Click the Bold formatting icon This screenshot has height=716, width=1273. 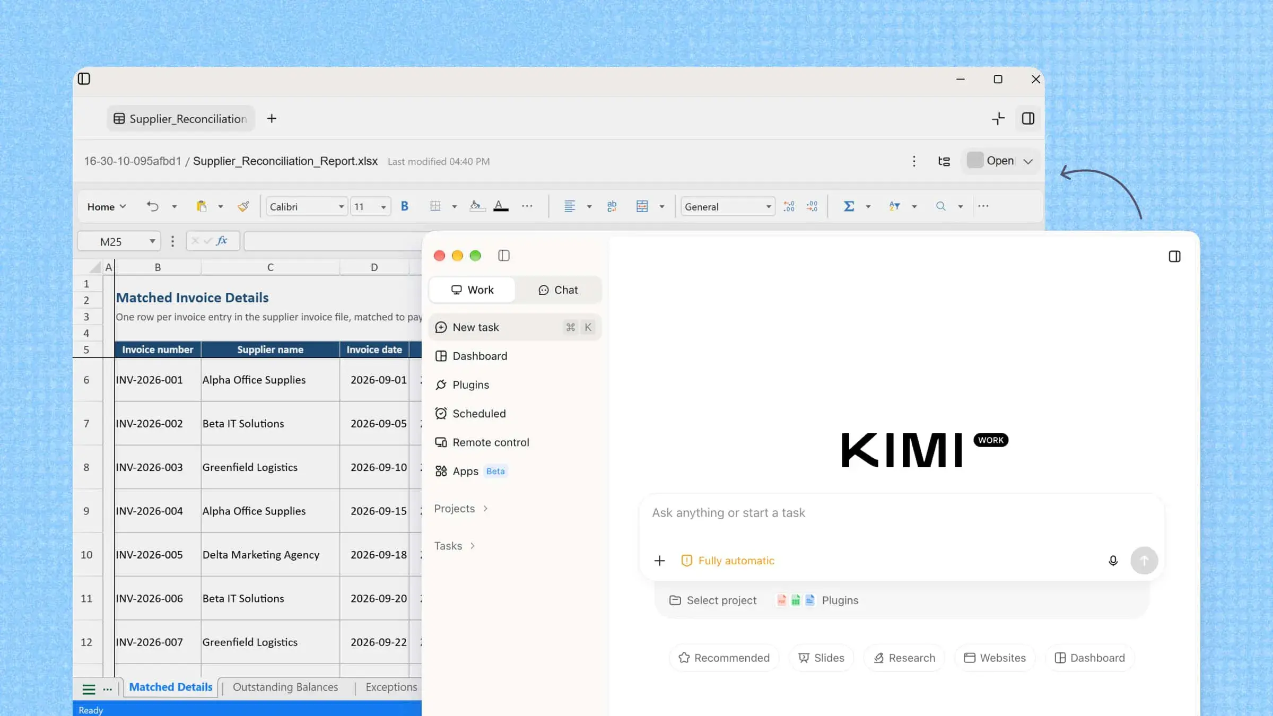point(405,206)
